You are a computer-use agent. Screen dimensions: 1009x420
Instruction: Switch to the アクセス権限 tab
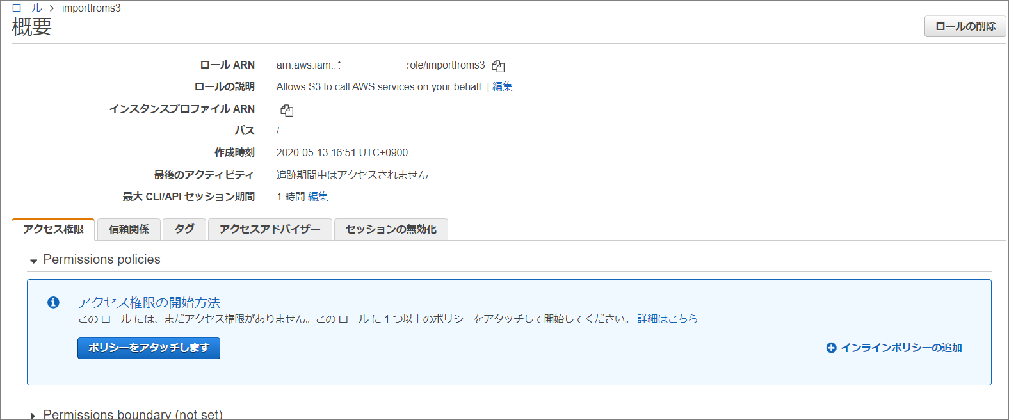(54, 229)
